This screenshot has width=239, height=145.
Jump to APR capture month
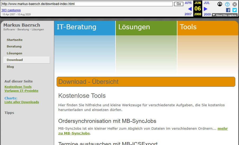point(188,3)
